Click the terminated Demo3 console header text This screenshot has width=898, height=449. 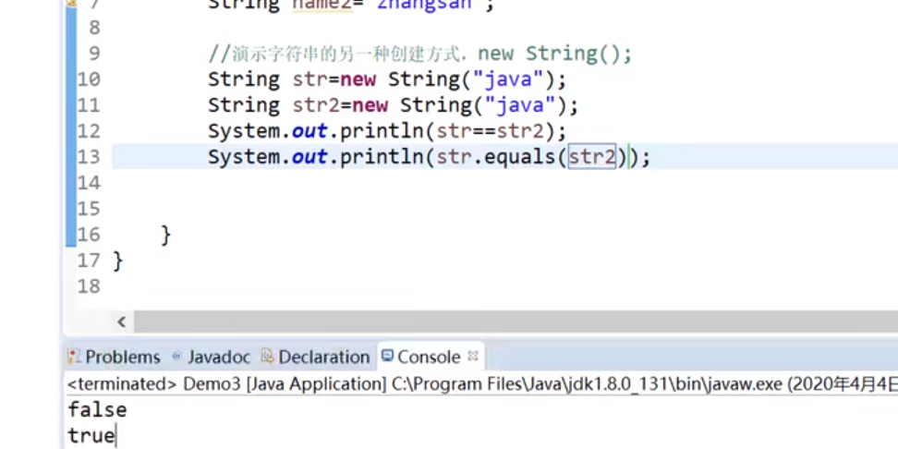(x=481, y=383)
